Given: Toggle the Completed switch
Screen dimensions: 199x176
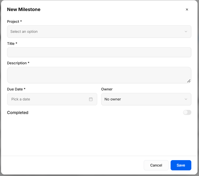Looking at the screenshot, I should click(x=187, y=112).
